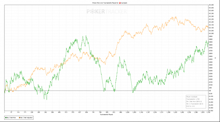Screen dimensions: 220x122
Task: Click x-axis tick label 1,083
Action: [x=134, y=112]
